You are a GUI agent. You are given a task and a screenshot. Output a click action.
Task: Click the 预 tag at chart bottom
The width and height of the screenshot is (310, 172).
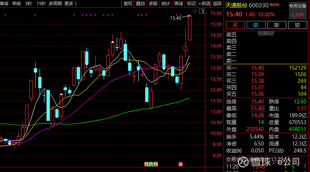(x=156, y=164)
